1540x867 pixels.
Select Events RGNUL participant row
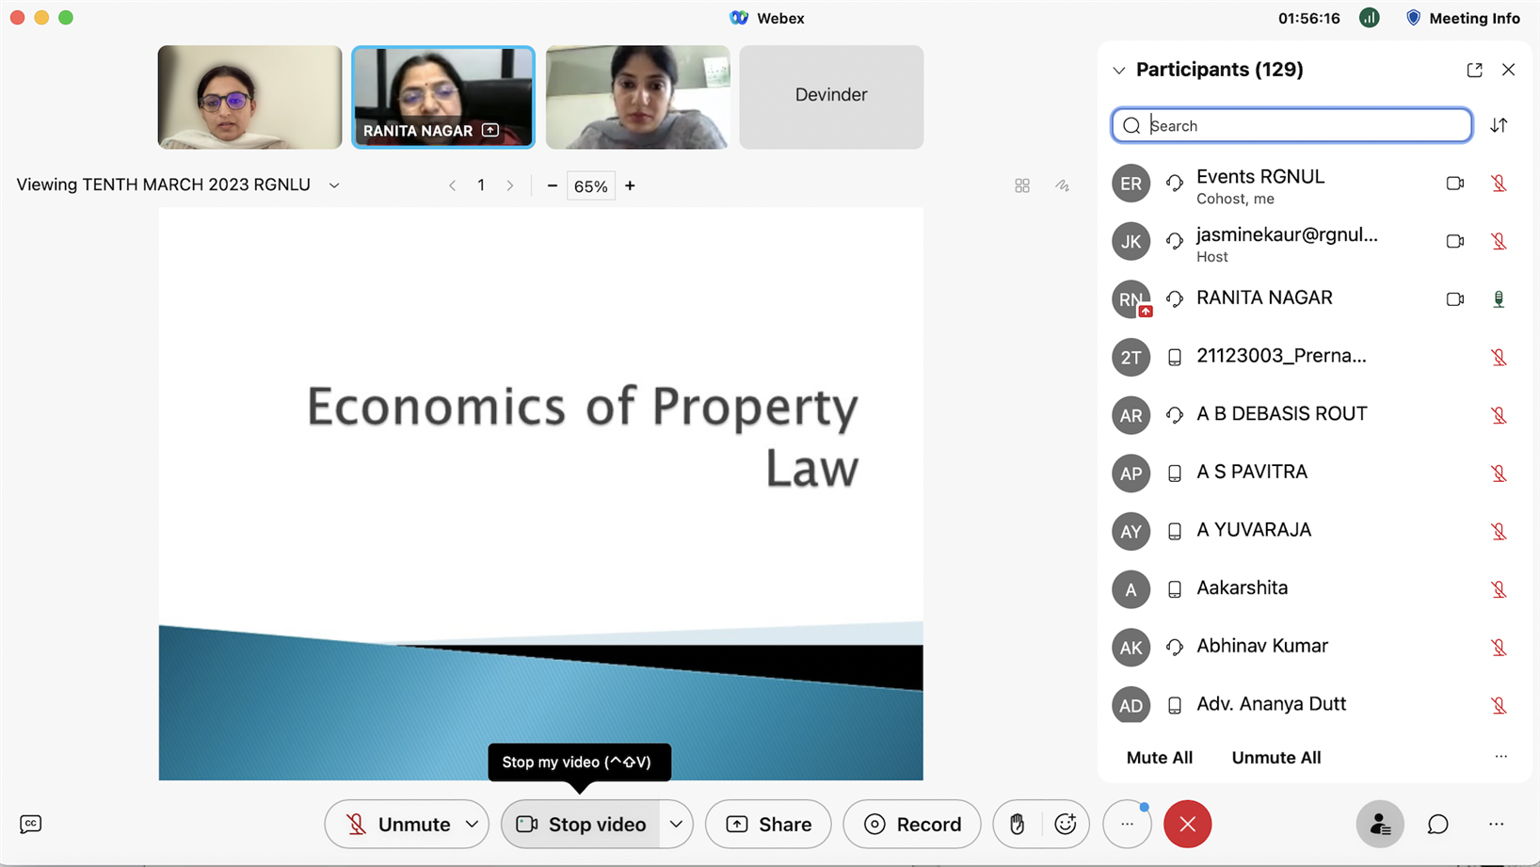tap(1313, 185)
